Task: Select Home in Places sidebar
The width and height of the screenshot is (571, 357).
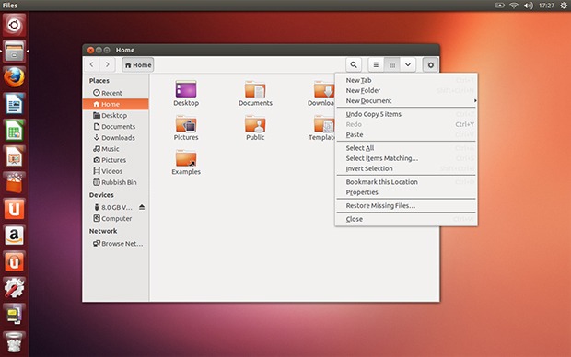Action: pos(115,104)
